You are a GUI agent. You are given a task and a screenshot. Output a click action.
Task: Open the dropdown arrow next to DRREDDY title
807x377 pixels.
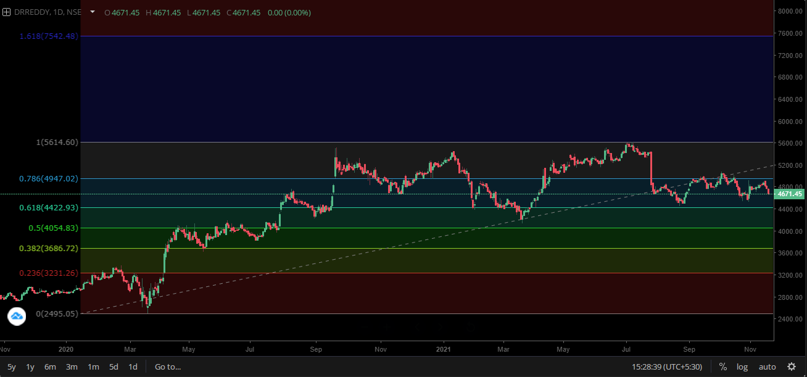[93, 12]
